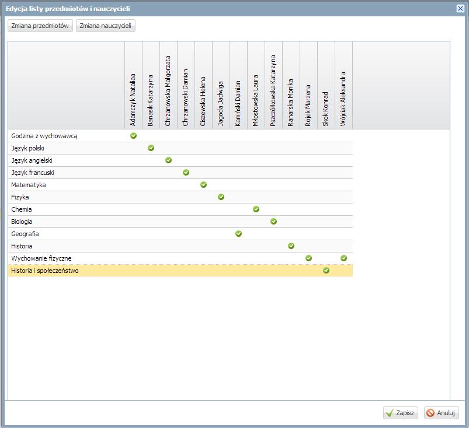Select the Historia i społeczeństwo highlighted row label
Viewport: 469px width, 428px height.
45,271
